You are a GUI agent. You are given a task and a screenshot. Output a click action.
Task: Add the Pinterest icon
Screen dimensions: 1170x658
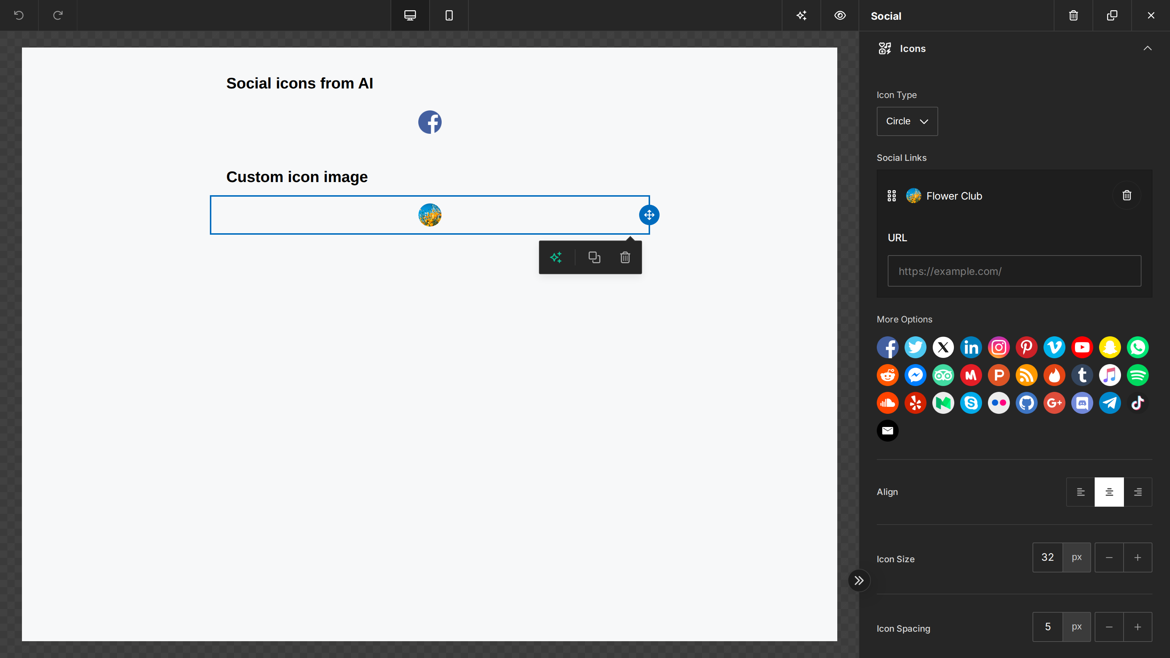click(x=1026, y=347)
